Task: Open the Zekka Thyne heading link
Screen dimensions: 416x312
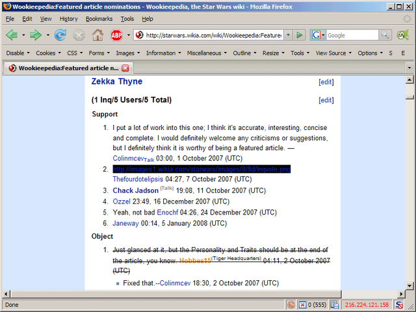Action: pos(117,81)
